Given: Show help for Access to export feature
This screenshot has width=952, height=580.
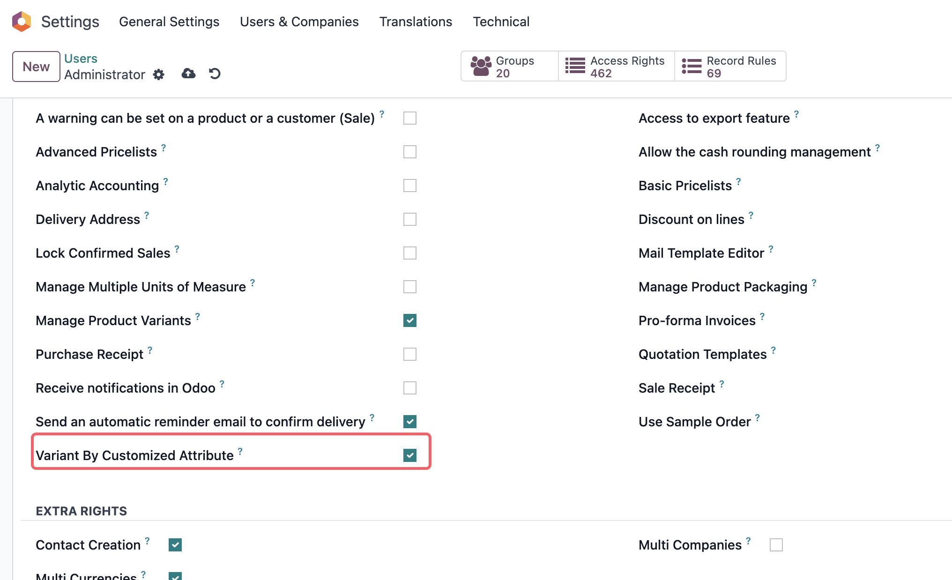Looking at the screenshot, I should tap(796, 114).
